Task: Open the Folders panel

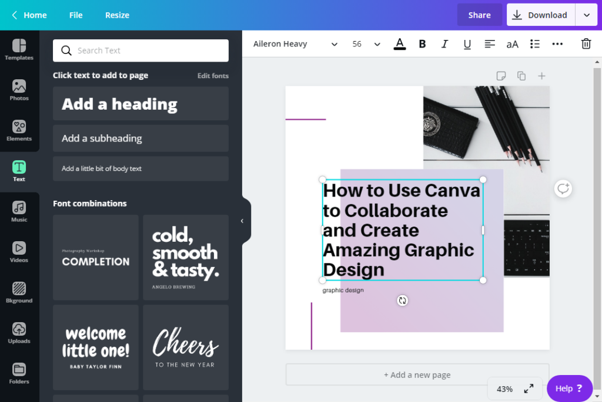Action: 19,373
